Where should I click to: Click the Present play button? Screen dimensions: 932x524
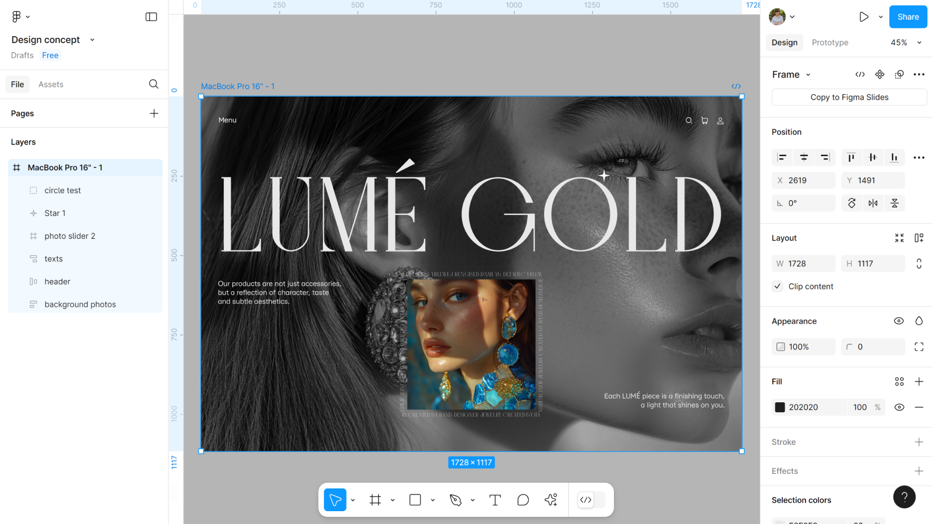pyautogui.click(x=864, y=17)
